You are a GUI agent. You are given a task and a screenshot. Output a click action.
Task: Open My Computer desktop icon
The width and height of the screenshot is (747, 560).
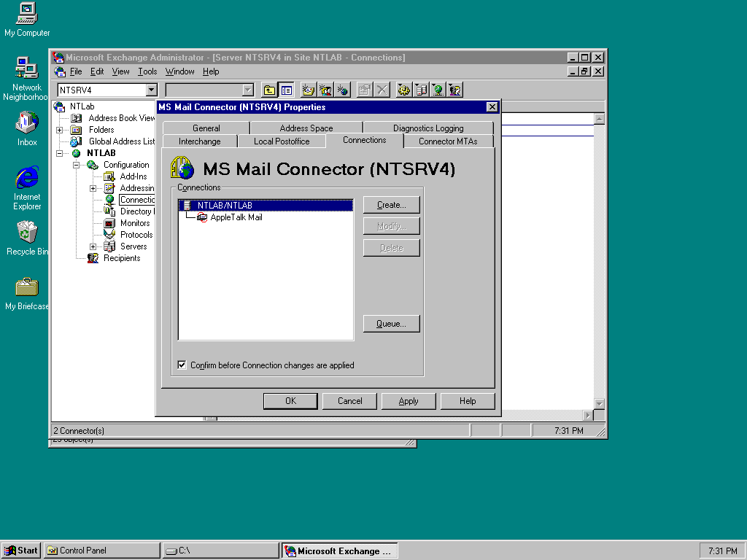tap(27, 20)
